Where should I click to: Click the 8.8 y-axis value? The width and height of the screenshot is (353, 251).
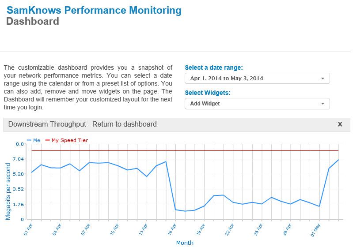coord(20,144)
